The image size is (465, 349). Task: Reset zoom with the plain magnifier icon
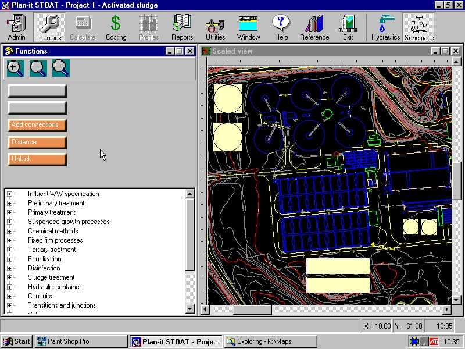[x=38, y=68]
